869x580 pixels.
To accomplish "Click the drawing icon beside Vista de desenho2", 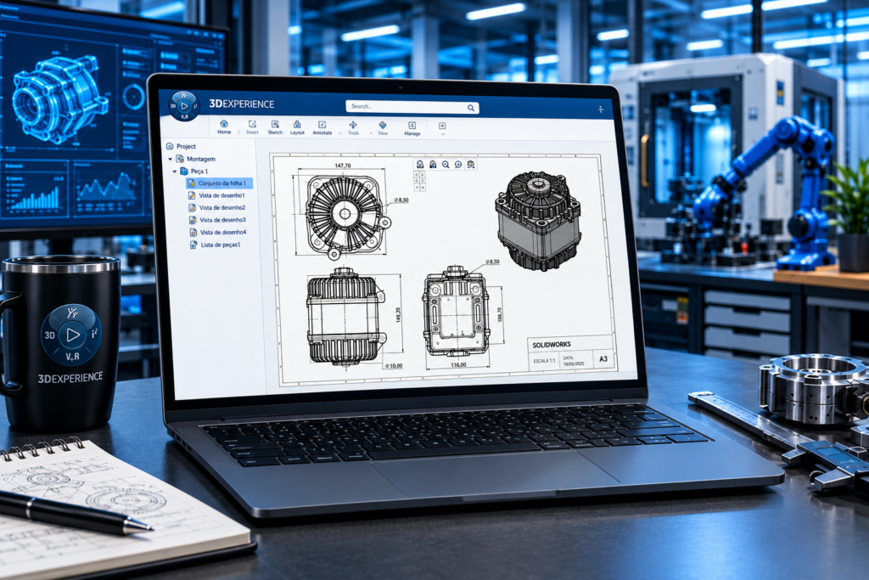I will coord(193,208).
